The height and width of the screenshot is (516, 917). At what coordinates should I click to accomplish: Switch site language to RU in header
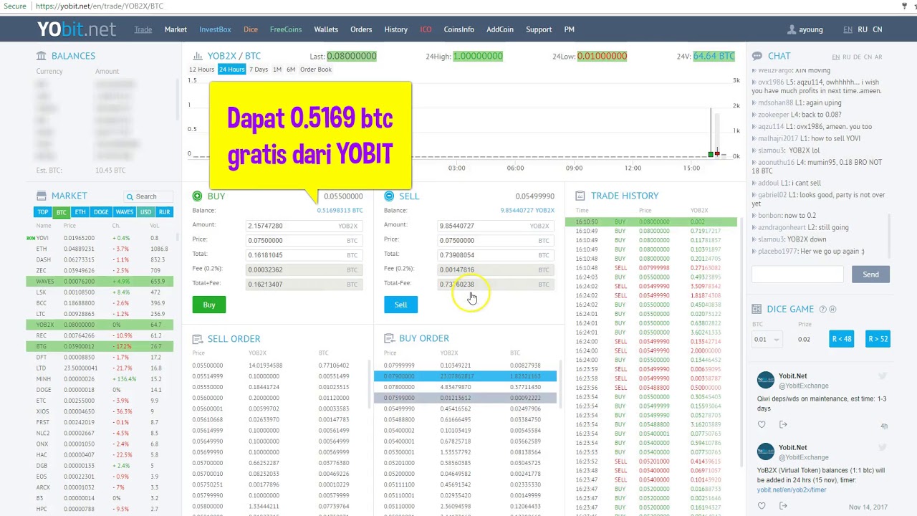[863, 29]
